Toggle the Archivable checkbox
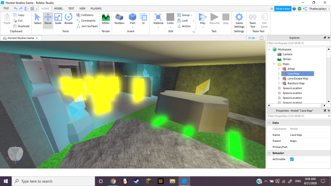 click(292, 159)
